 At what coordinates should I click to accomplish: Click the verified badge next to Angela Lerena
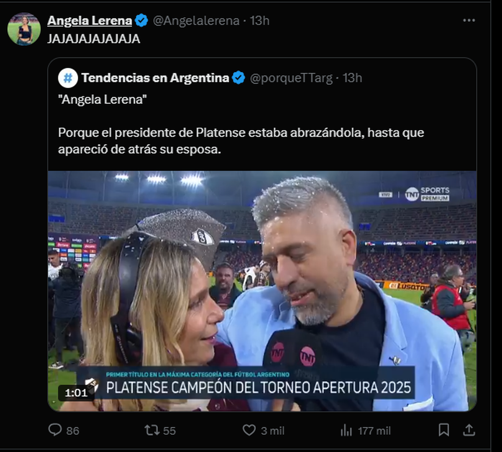(x=142, y=20)
